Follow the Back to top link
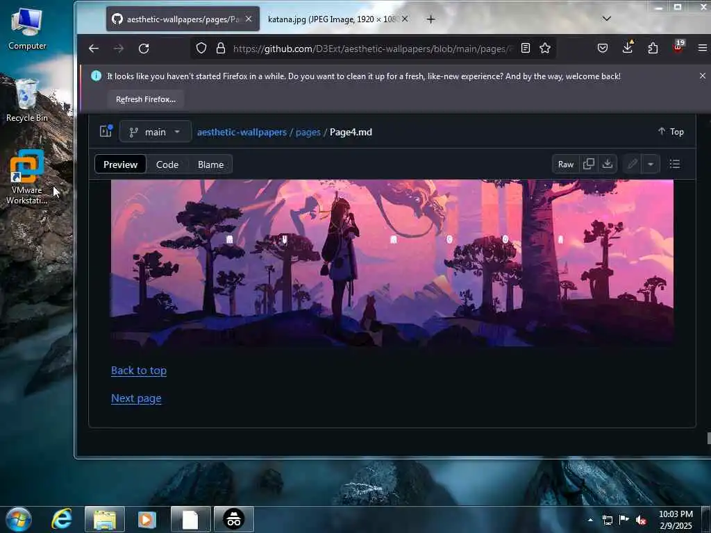The image size is (711, 533). [x=139, y=371]
